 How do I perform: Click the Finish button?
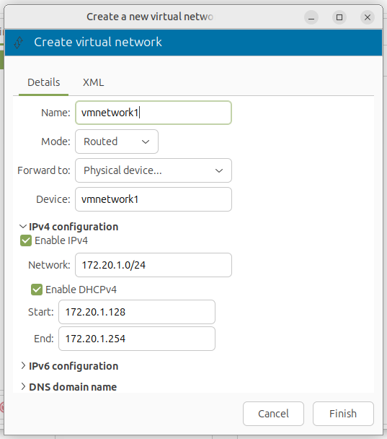[343, 414]
